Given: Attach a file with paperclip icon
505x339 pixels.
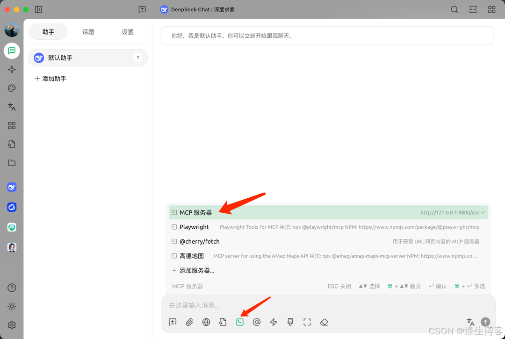Looking at the screenshot, I should pyautogui.click(x=189, y=322).
